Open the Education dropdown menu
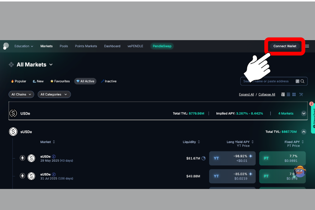Screen dimensions: 315x210 click(x=24, y=46)
